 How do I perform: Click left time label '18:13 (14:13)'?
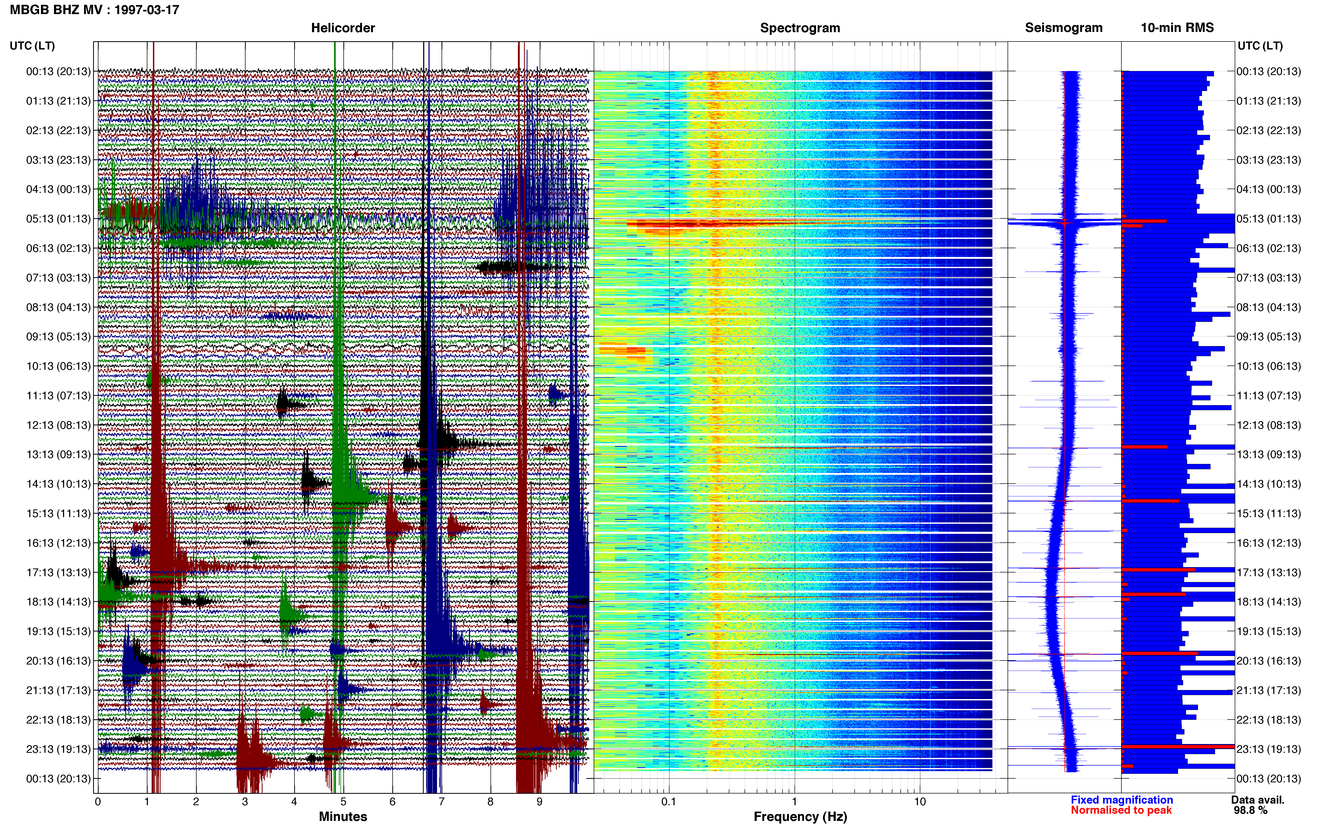[x=58, y=601]
